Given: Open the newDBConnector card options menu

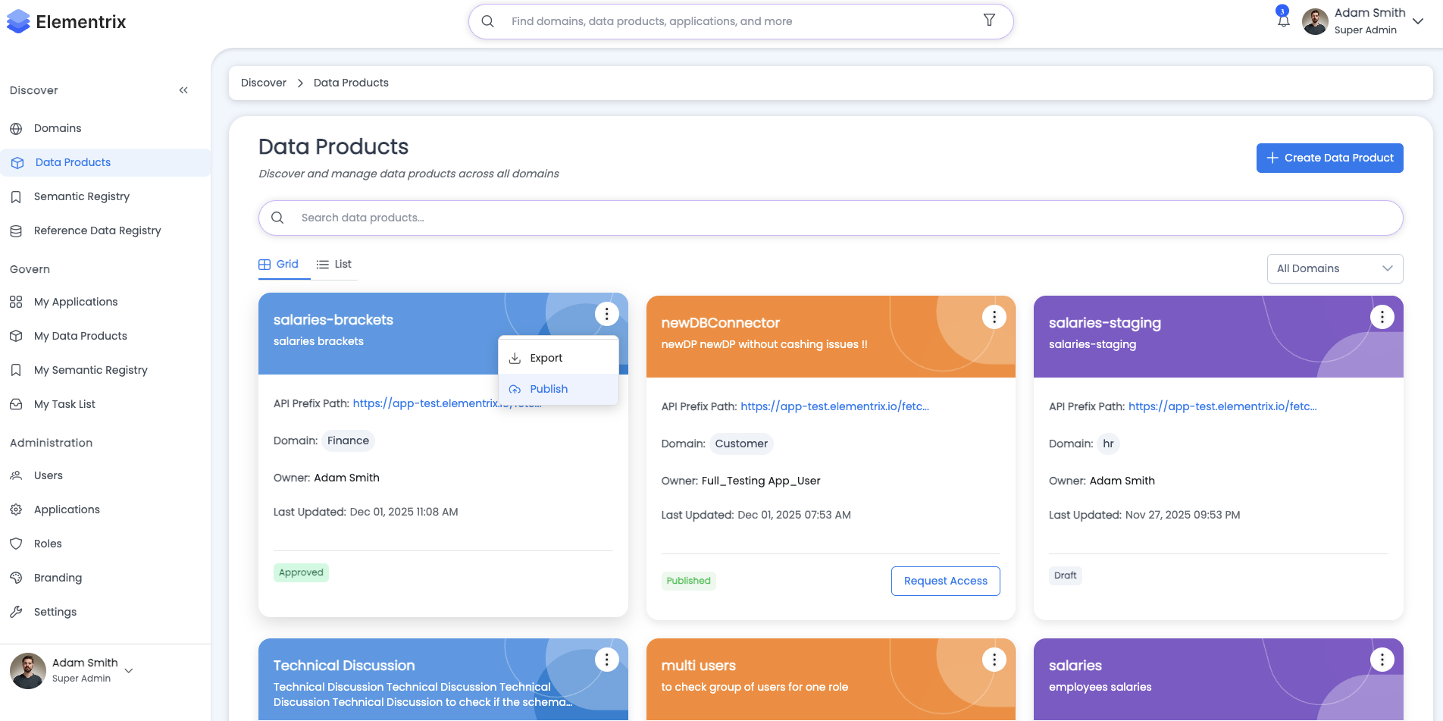Looking at the screenshot, I should pyautogui.click(x=994, y=317).
